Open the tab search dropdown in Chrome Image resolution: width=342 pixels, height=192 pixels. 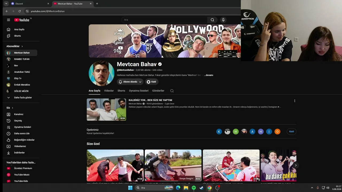pos(6,4)
